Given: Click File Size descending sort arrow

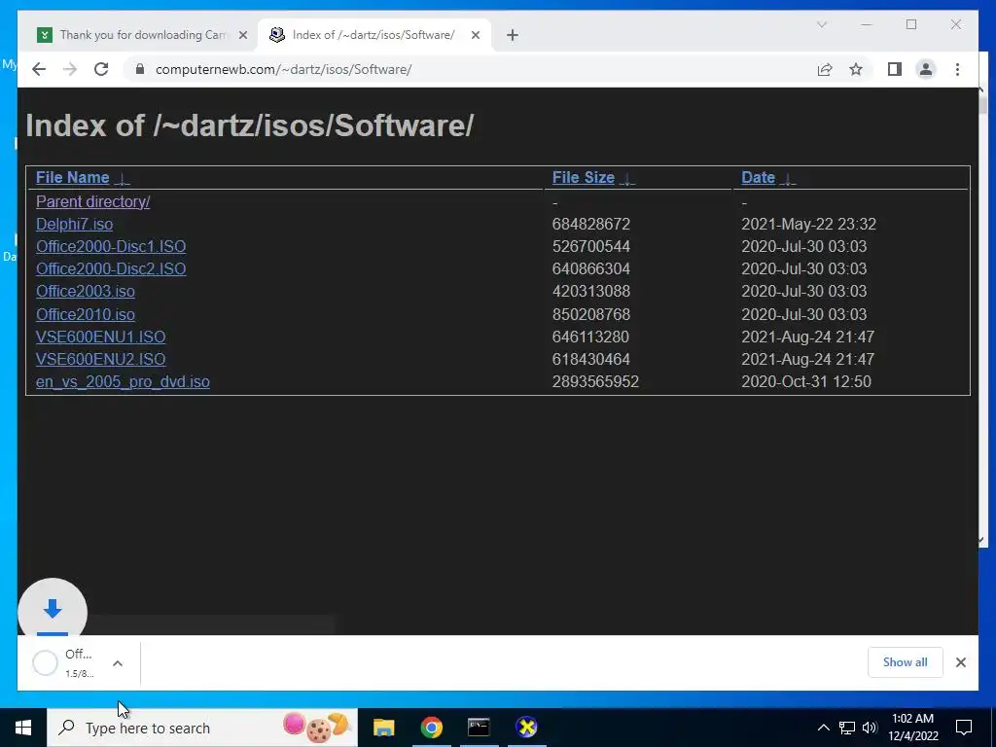Looking at the screenshot, I should tap(627, 179).
